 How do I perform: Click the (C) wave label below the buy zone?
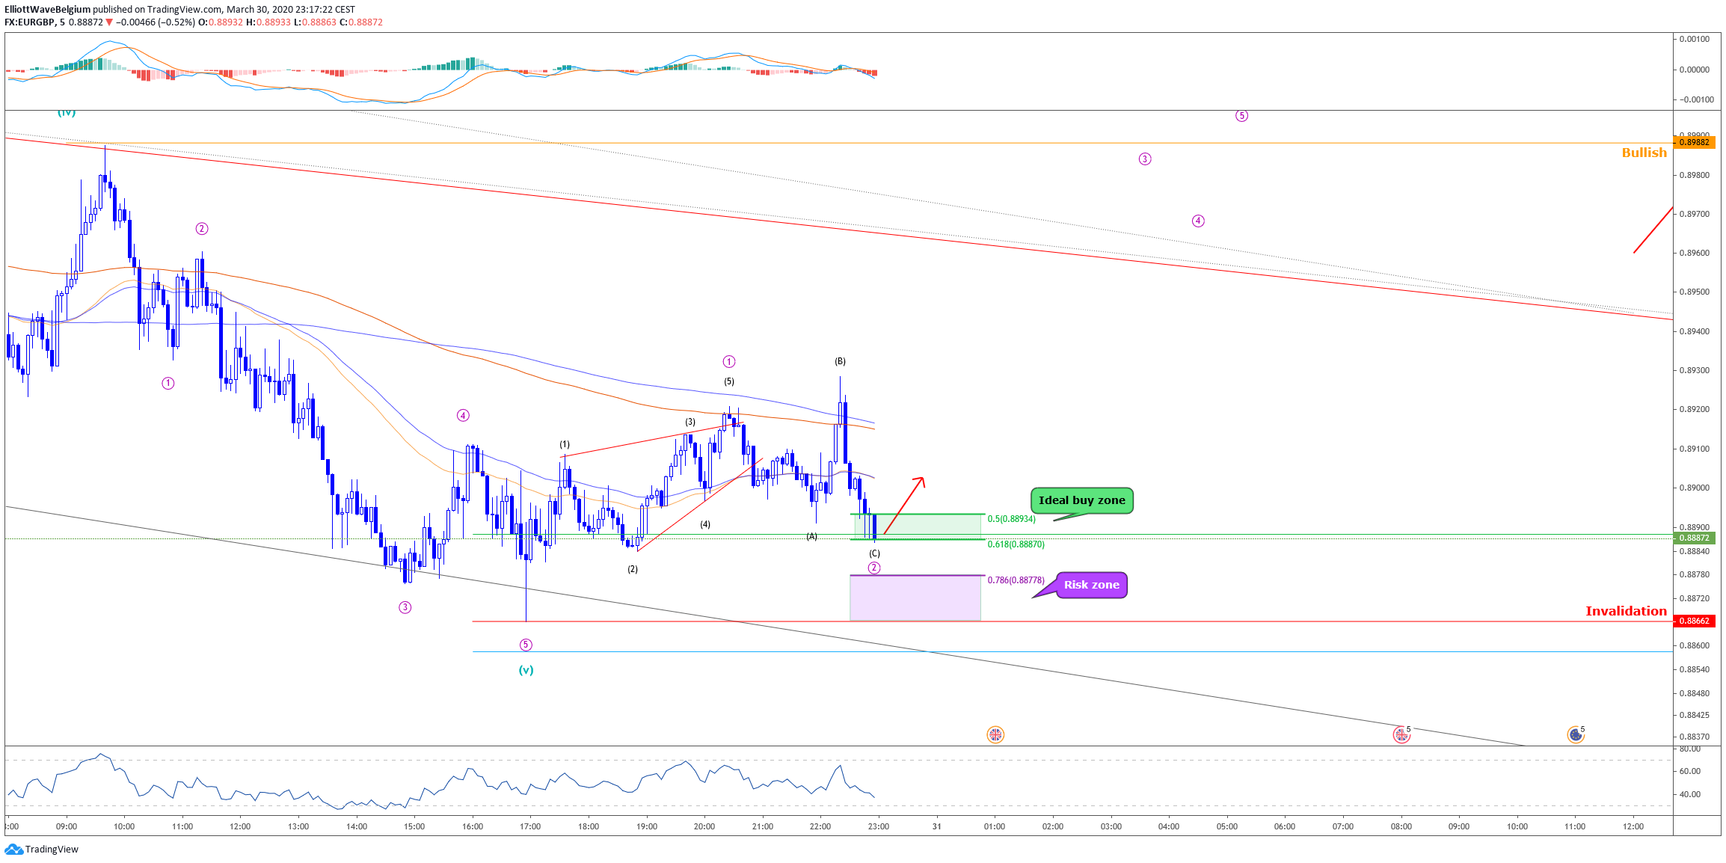pos(874,553)
